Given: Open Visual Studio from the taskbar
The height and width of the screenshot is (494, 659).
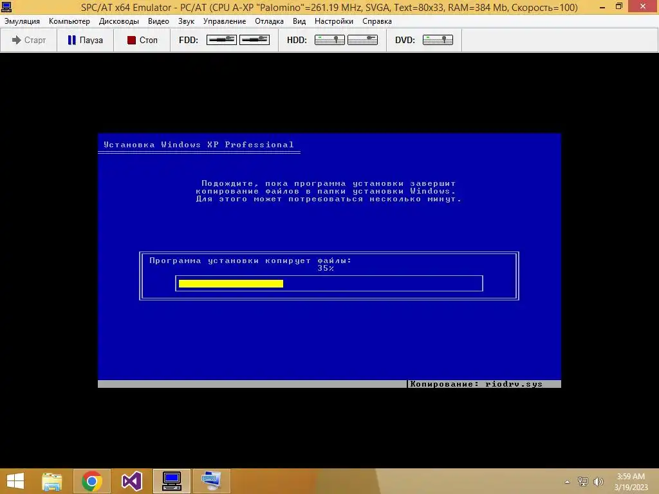Looking at the screenshot, I should (131, 481).
